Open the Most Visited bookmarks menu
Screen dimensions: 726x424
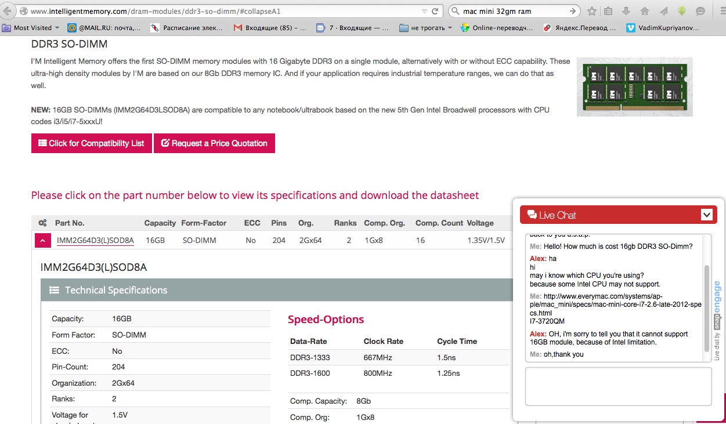click(x=31, y=27)
